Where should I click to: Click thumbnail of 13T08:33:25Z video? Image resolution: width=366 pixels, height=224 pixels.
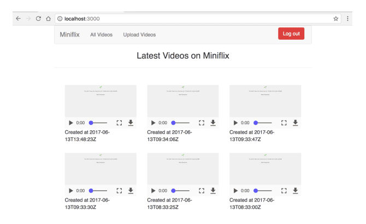click(x=183, y=169)
